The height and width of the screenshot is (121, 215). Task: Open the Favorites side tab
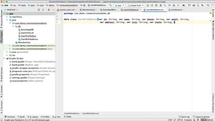pos(1,91)
